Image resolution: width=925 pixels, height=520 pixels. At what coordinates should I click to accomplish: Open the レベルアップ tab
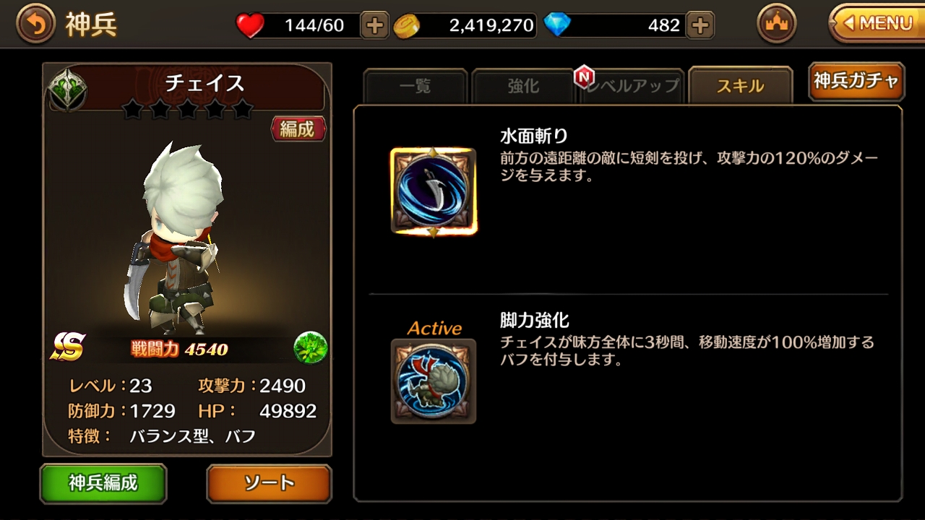[632, 87]
